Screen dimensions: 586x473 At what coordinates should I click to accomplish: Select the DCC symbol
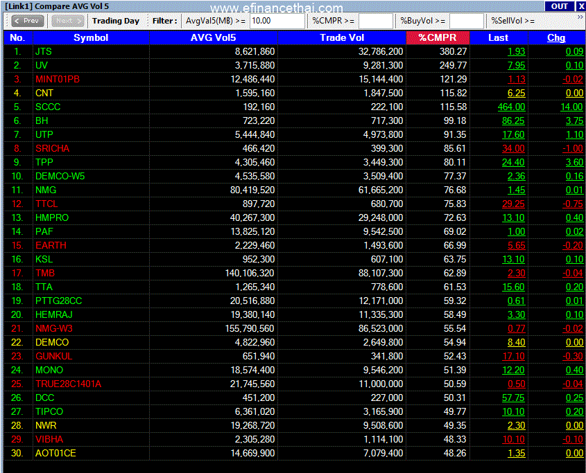point(45,398)
